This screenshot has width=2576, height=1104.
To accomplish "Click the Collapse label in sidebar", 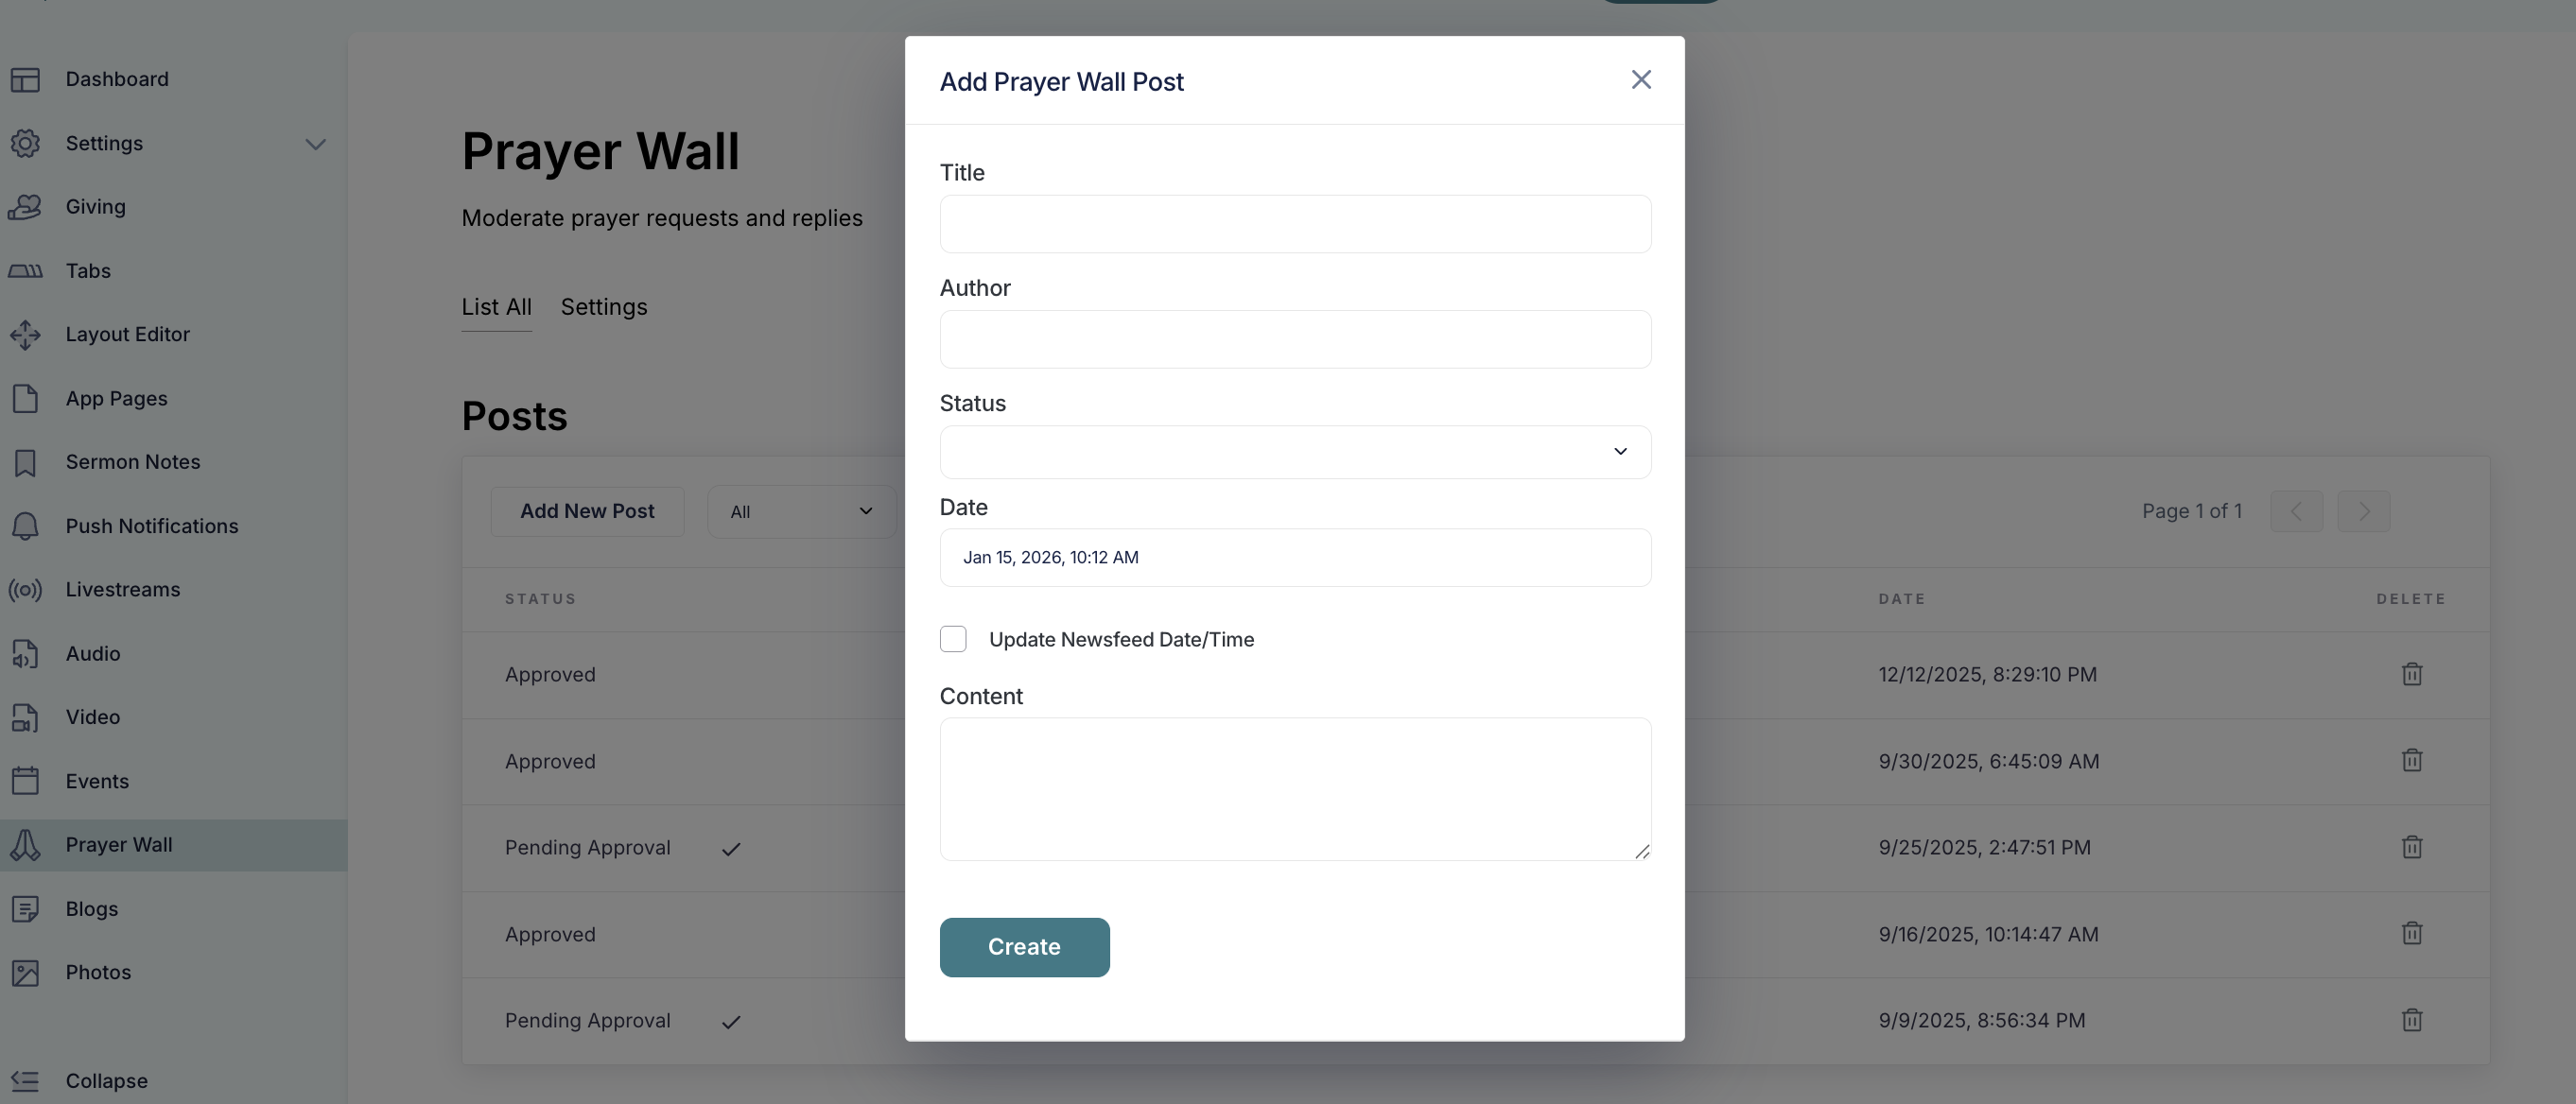I will coord(107,1081).
